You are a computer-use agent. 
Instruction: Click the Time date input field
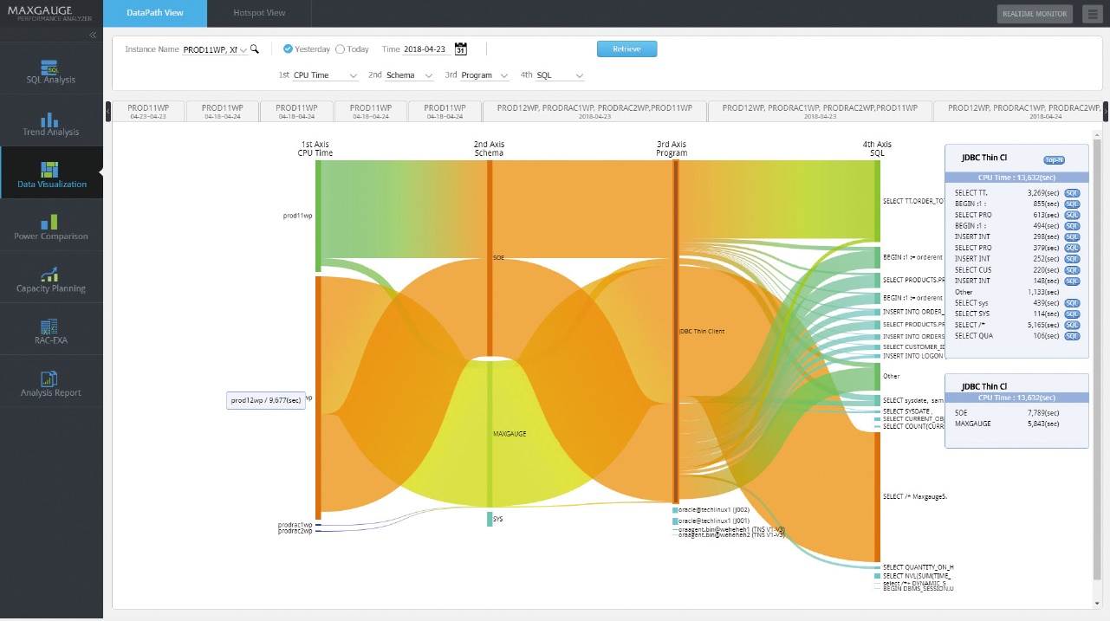pyautogui.click(x=427, y=49)
